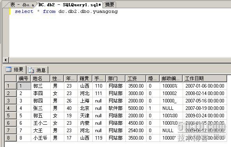Click the 年... column header

click(x=71, y=79)
